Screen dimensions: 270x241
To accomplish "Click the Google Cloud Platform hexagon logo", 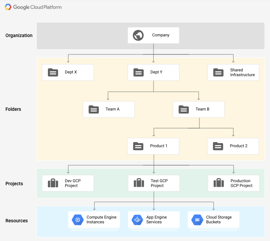I will pos(8,7).
